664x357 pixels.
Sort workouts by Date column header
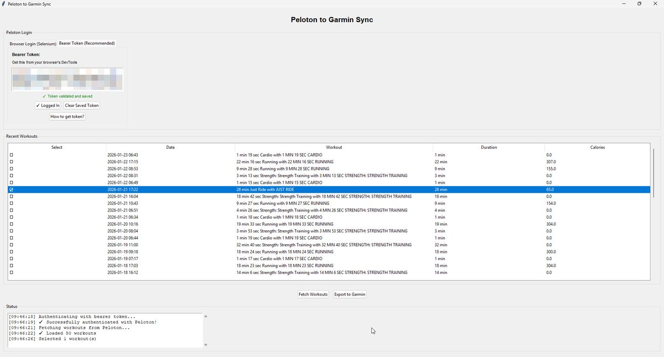(x=170, y=147)
